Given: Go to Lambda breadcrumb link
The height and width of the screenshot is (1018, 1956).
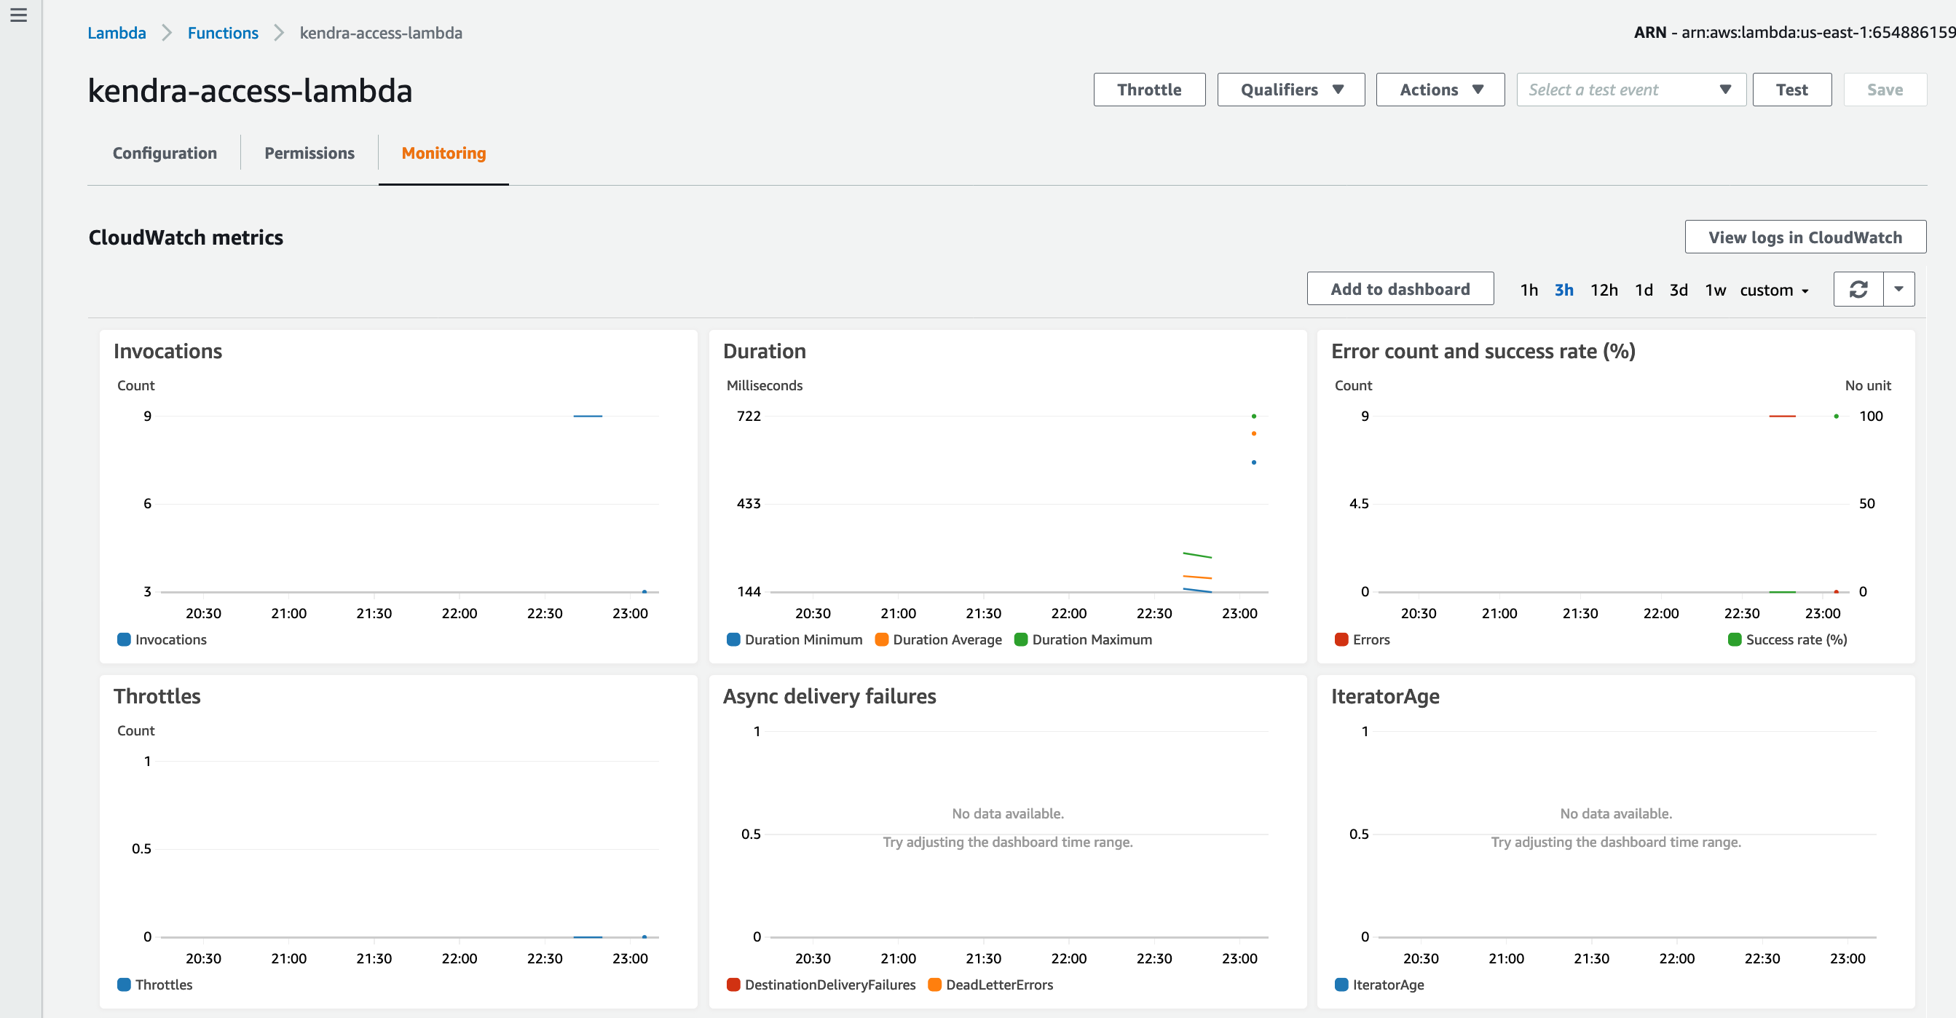Looking at the screenshot, I should [117, 33].
